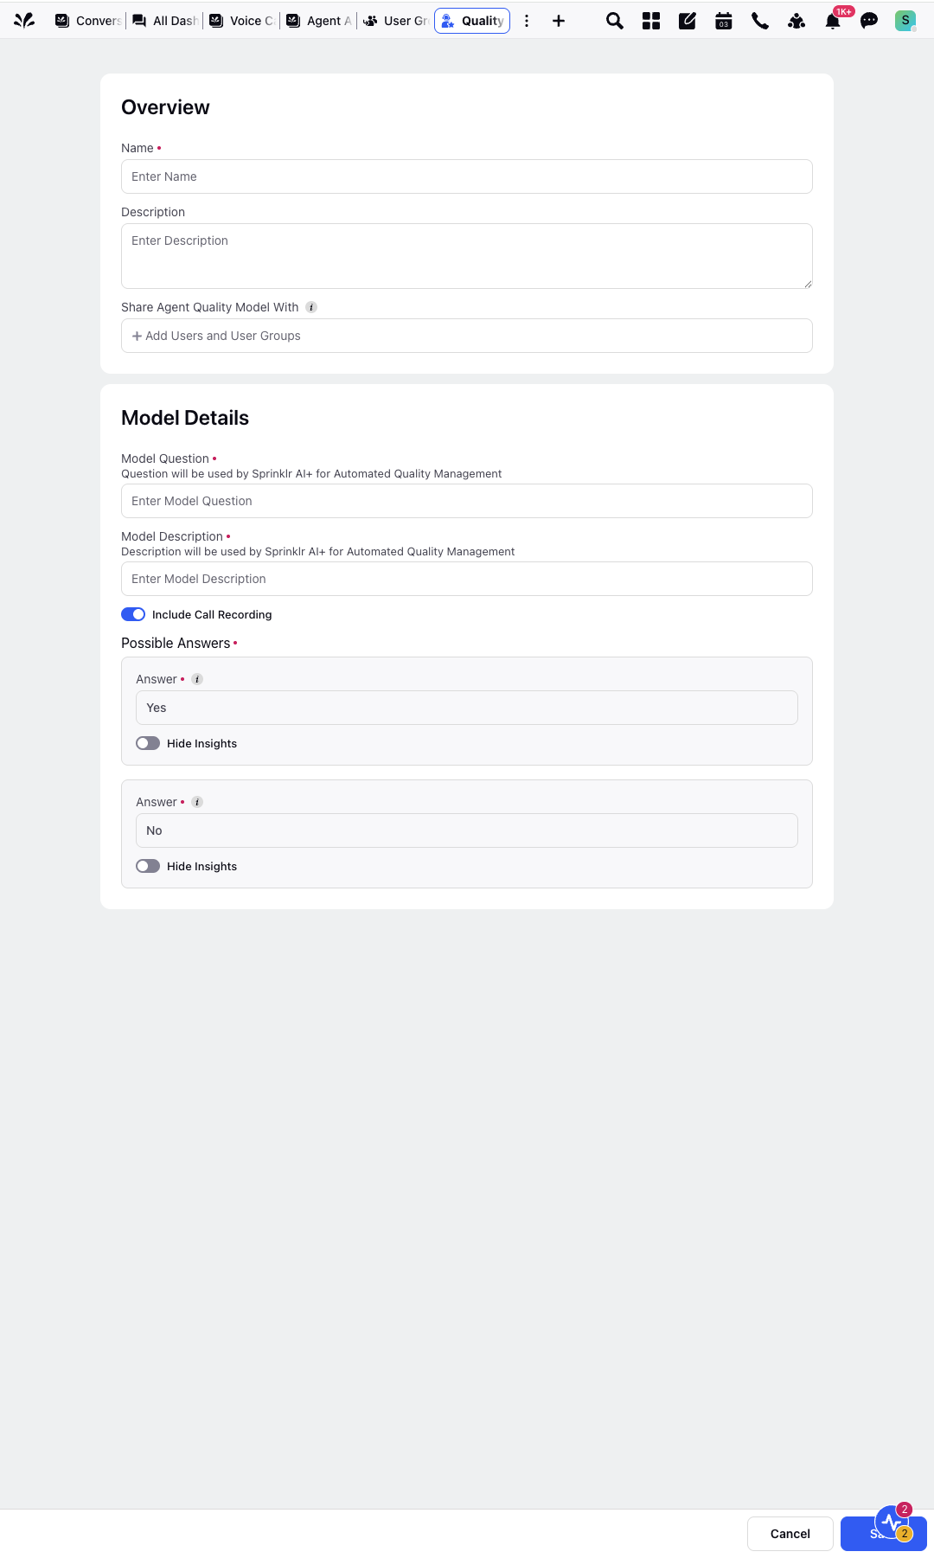Switch to the All Dashboards tab
This screenshot has width=934, height=1558.
[165, 21]
